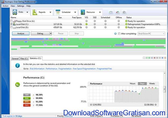Go to Disk Information link

37,69
